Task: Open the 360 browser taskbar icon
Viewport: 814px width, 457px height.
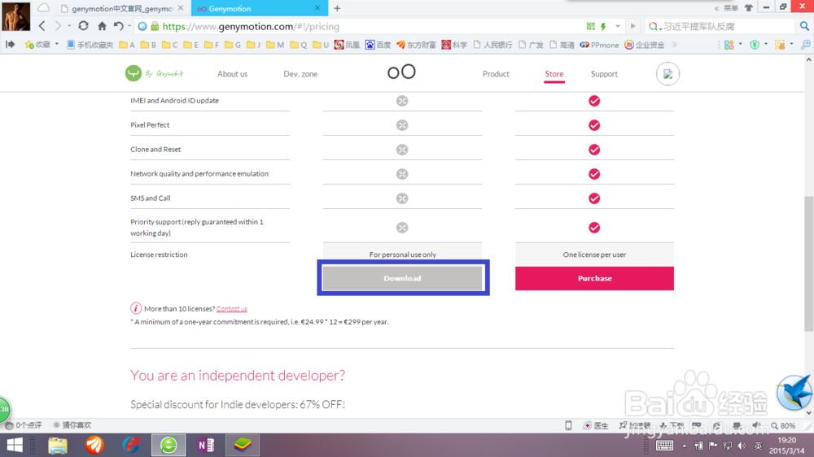Action: tap(168, 445)
